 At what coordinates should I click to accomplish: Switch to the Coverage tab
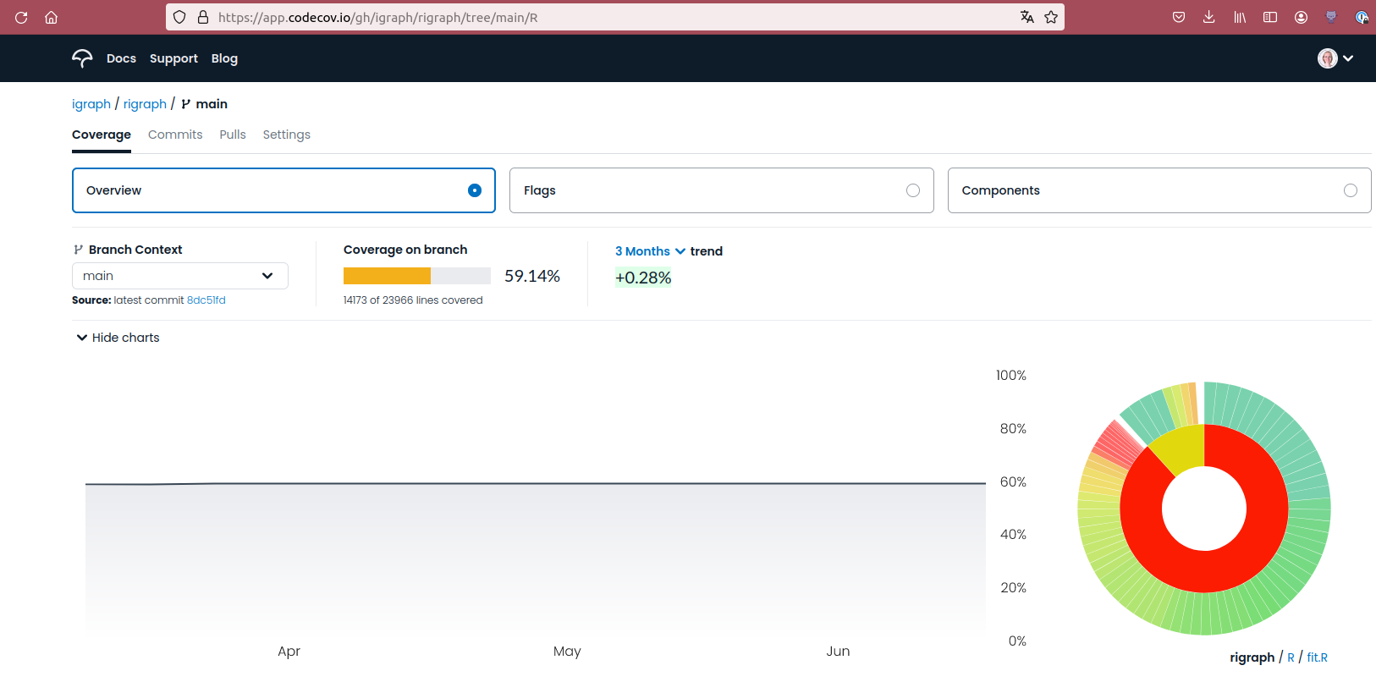[102, 135]
